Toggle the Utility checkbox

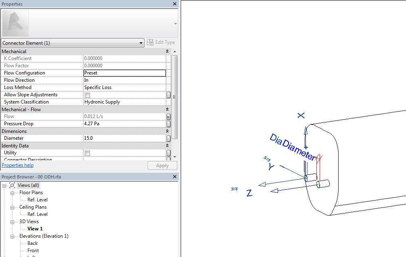click(87, 153)
